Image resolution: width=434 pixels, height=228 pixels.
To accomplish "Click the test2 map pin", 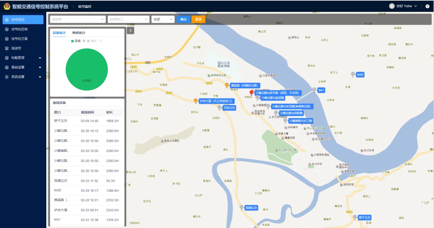I will click(x=353, y=74).
